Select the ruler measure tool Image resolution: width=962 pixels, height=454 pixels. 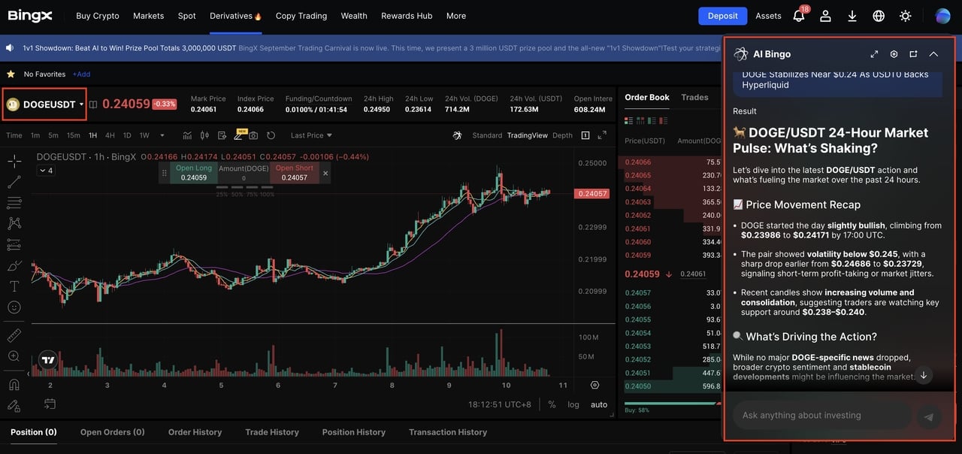(x=14, y=335)
